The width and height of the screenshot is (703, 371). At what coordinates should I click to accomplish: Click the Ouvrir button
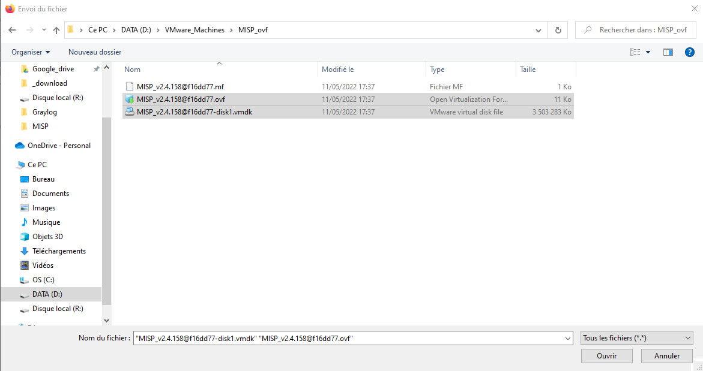pos(606,356)
